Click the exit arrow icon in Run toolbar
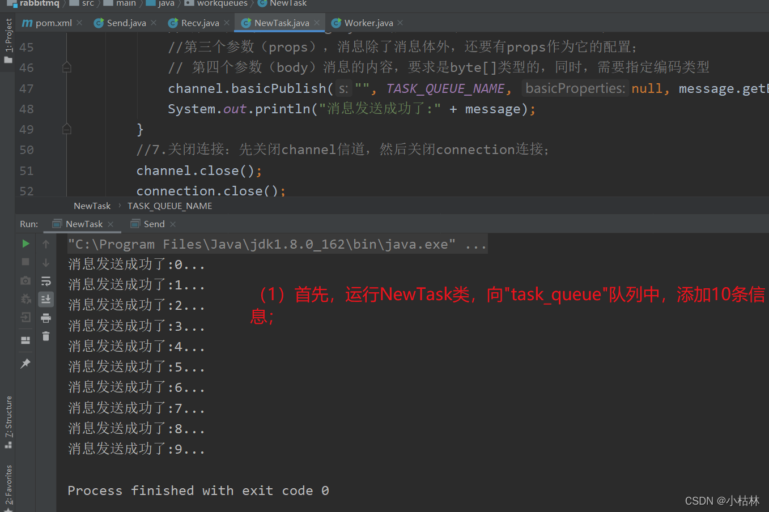The height and width of the screenshot is (512, 769). [26, 317]
